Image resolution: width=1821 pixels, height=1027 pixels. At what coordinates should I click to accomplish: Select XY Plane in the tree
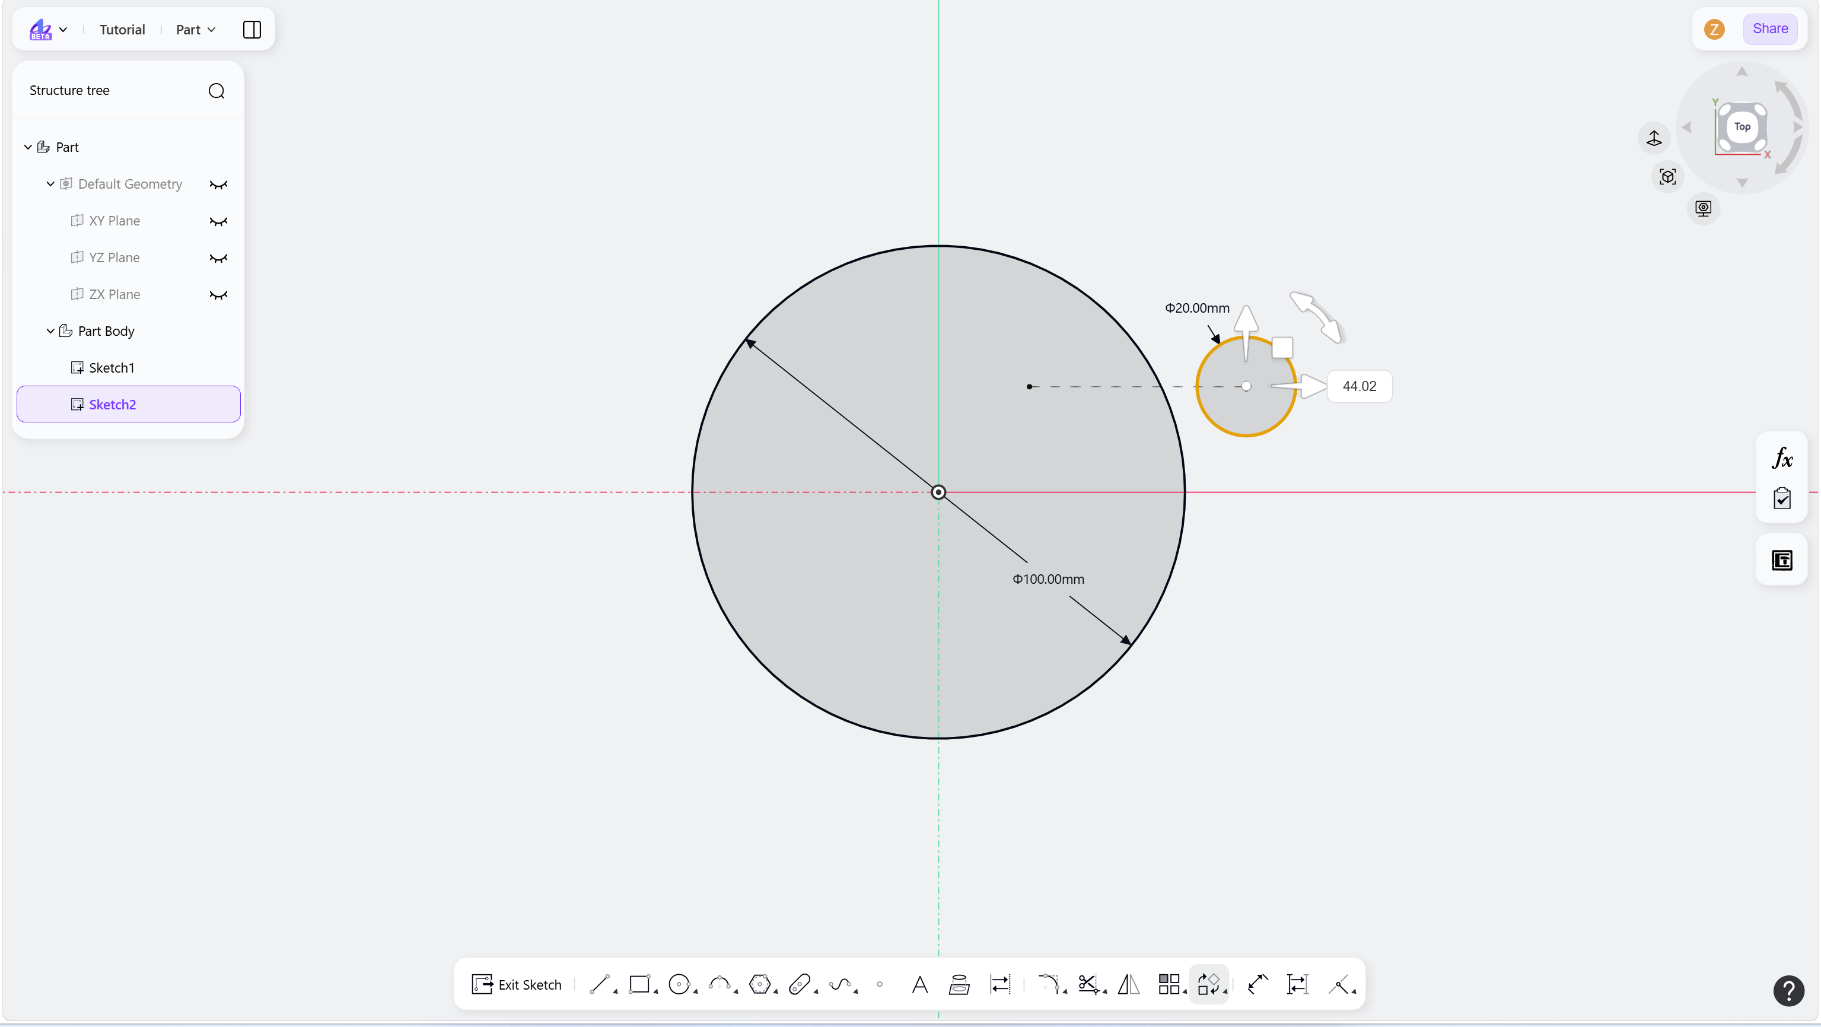pos(114,221)
